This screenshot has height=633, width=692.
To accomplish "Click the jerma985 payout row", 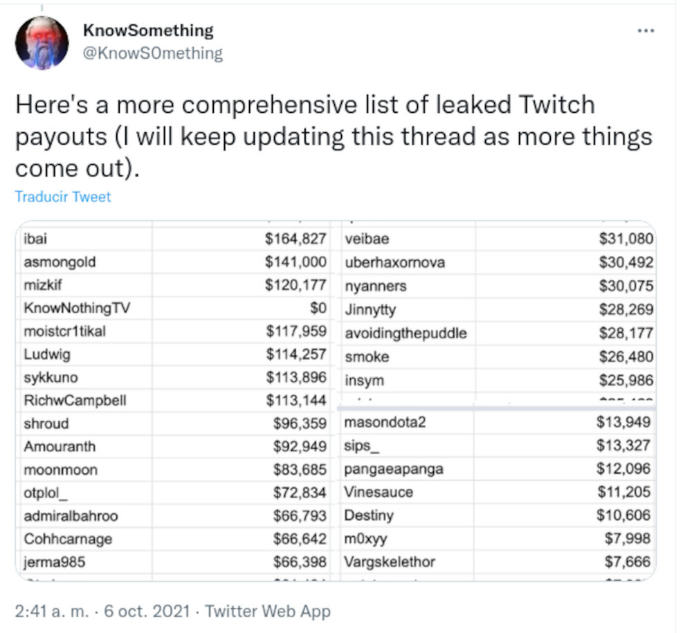I will click(173, 562).
